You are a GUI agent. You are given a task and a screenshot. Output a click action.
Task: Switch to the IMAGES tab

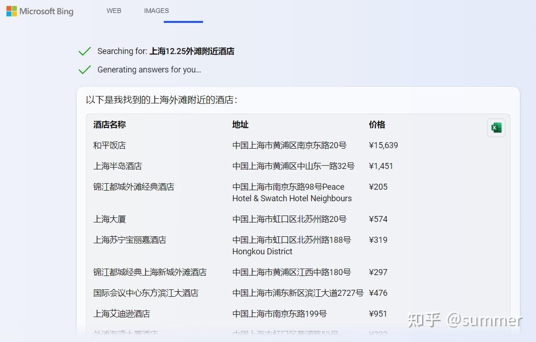click(x=156, y=10)
